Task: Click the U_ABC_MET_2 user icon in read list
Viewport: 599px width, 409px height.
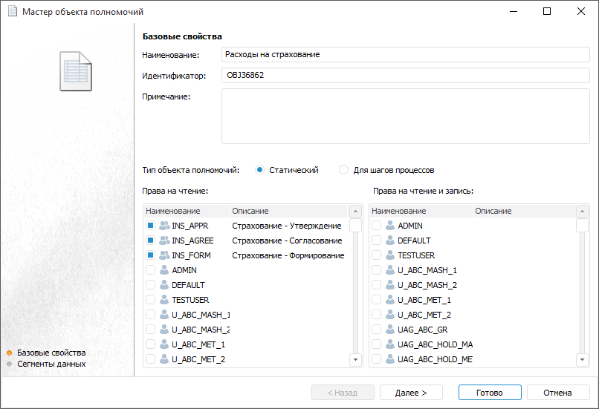Action: click(164, 359)
